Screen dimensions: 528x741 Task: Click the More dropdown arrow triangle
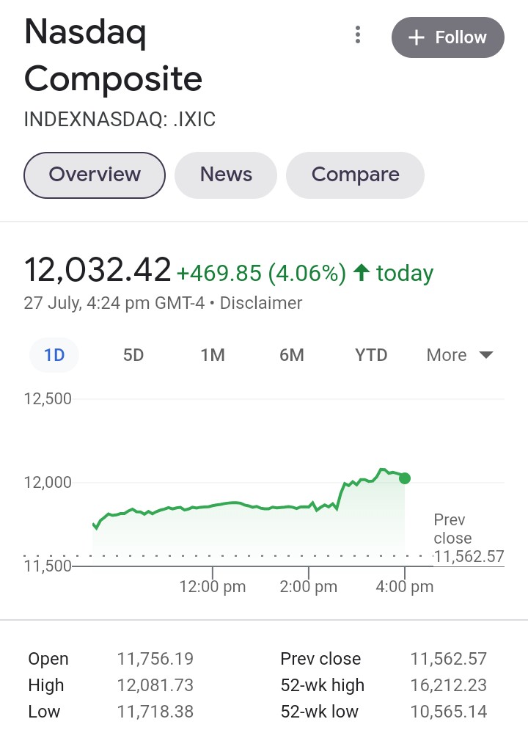tap(485, 355)
